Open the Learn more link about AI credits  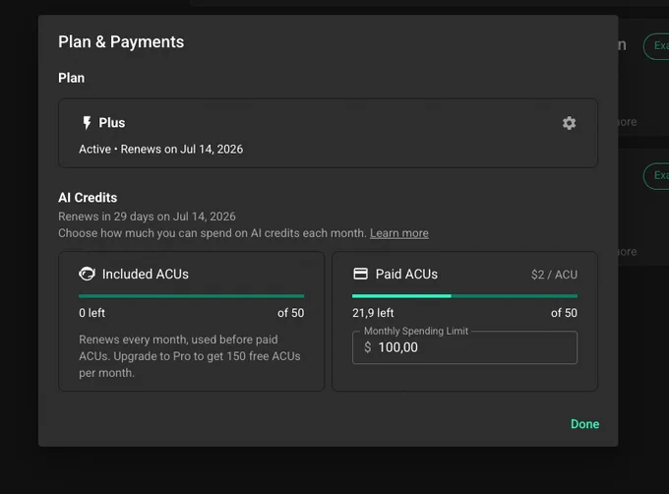398,233
